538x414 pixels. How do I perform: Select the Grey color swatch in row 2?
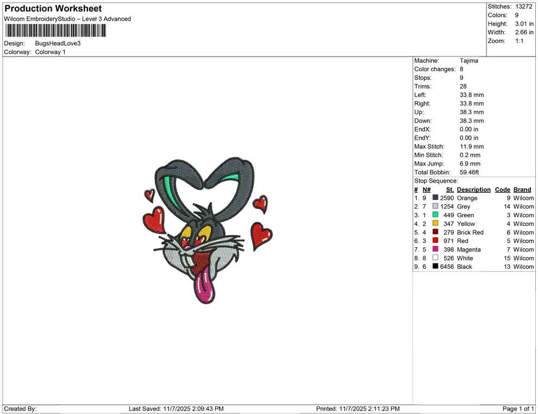(x=434, y=206)
